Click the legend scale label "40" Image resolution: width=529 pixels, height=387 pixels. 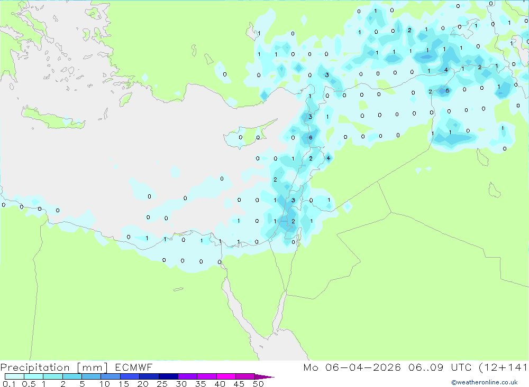tap(220, 384)
